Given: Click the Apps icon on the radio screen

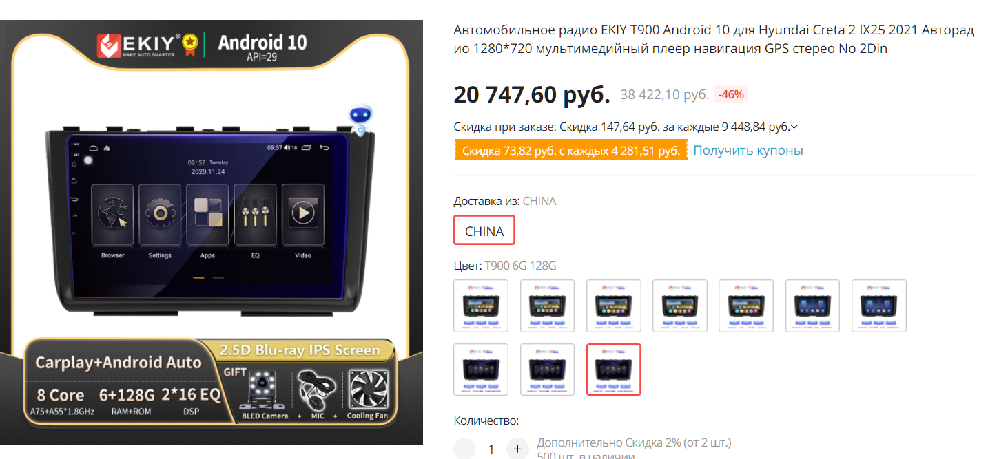Looking at the screenshot, I should click(207, 214).
